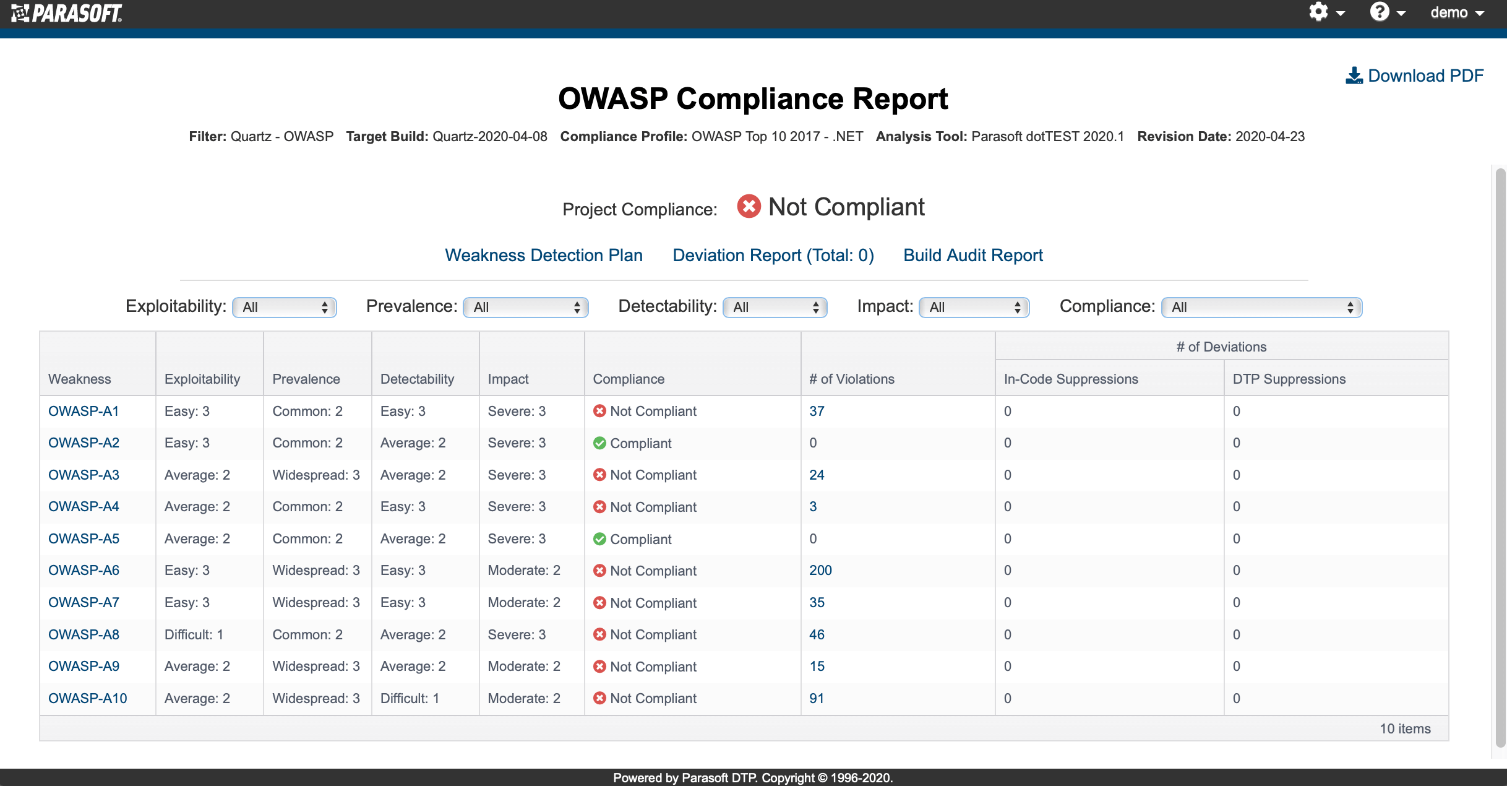
Task: Open the OWASP-A9 weakness link
Action: click(x=84, y=666)
